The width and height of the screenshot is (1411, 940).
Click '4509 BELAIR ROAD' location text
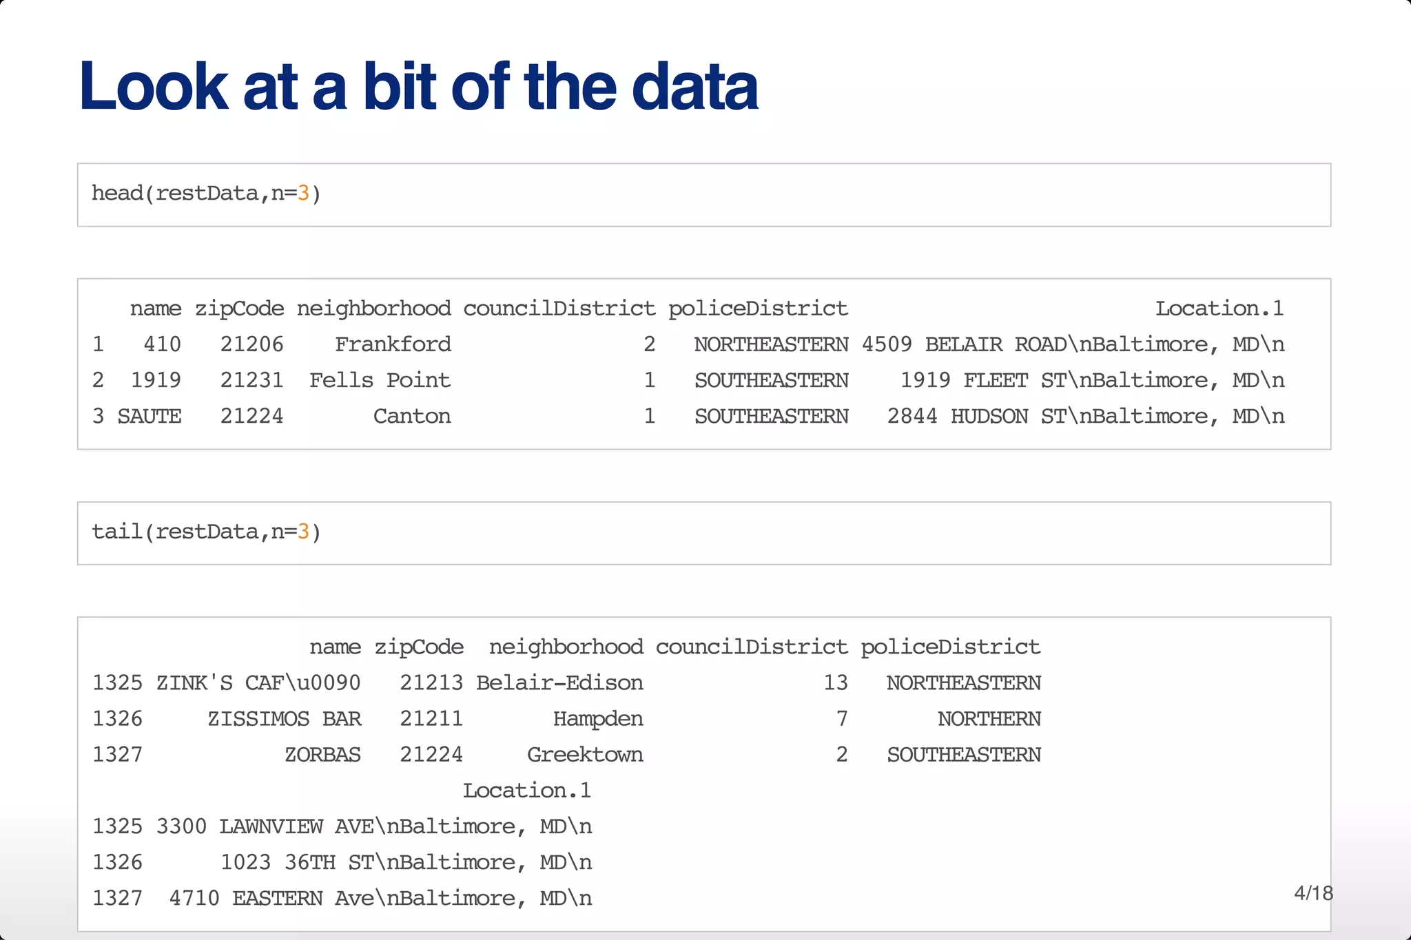964,344
